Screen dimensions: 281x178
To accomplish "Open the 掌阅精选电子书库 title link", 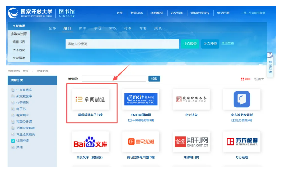I will tap(91, 115).
